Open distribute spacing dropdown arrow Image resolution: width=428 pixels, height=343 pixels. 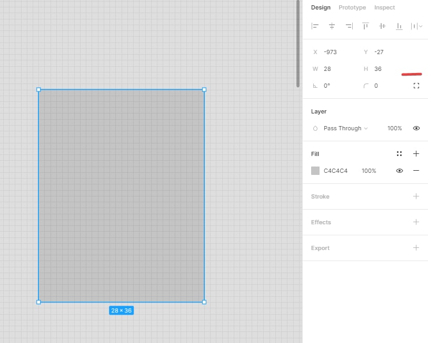[x=421, y=26]
